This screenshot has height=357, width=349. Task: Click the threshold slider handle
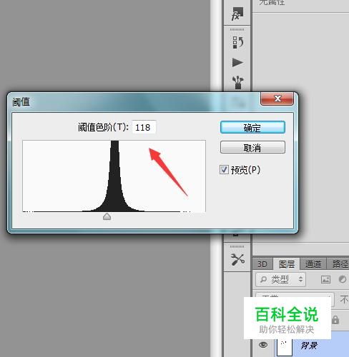click(x=107, y=216)
